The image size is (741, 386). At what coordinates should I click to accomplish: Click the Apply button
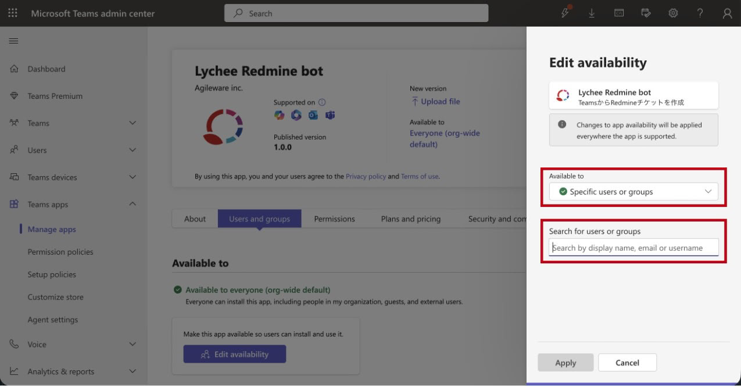[x=565, y=362]
